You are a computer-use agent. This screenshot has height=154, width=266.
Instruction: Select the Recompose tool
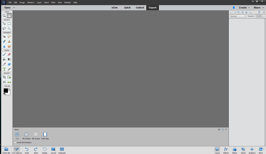tap(9, 77)
